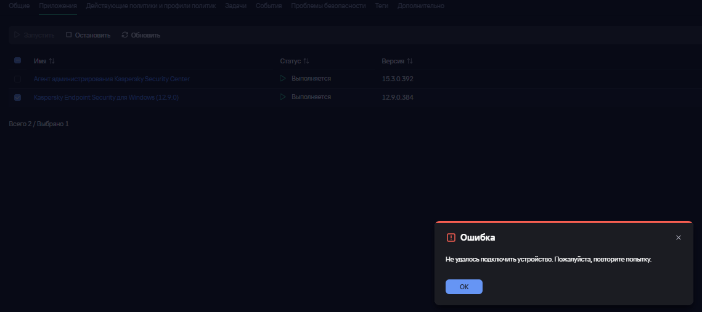The width and height of the screenshot is (702, 312).
Task: Sort the table by Версия column
Action: point(397,61)
